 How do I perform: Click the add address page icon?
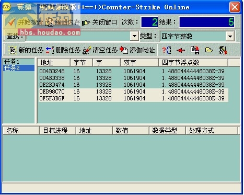[x=124, y=50]
